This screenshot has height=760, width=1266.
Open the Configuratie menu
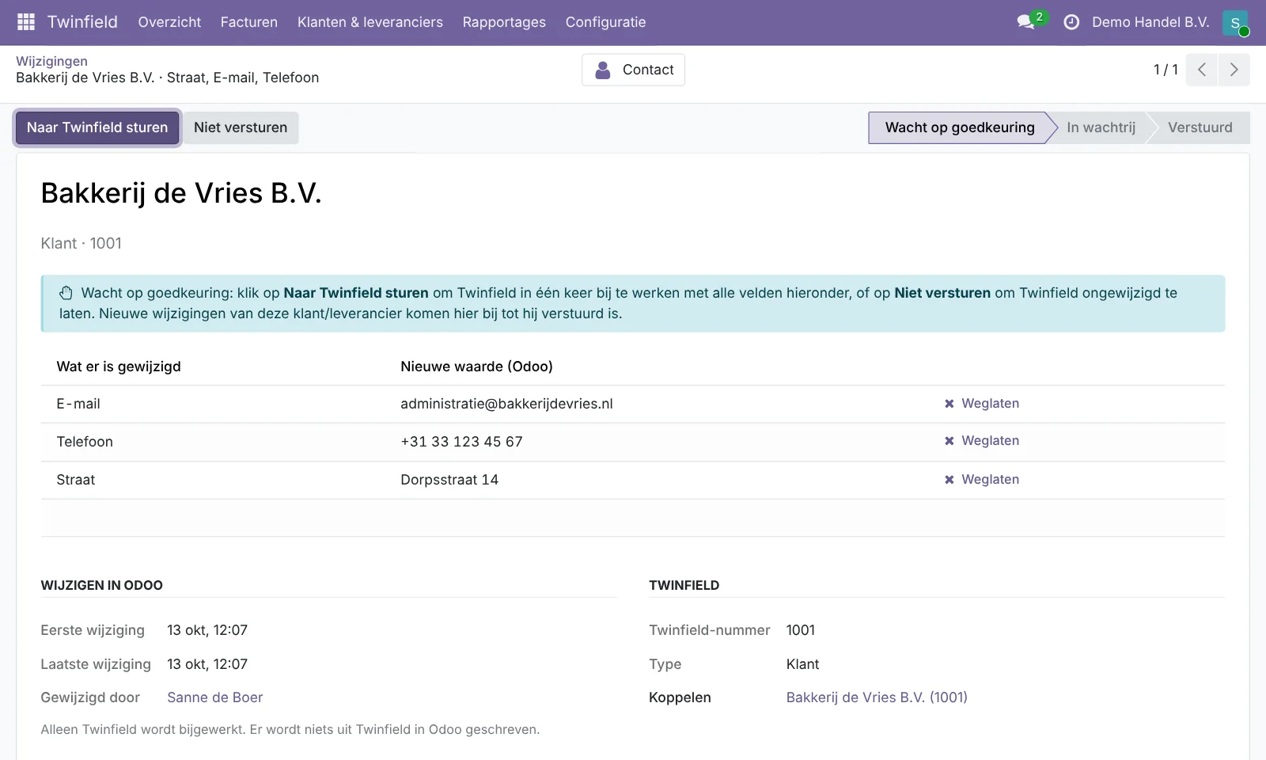click(606, 22)
